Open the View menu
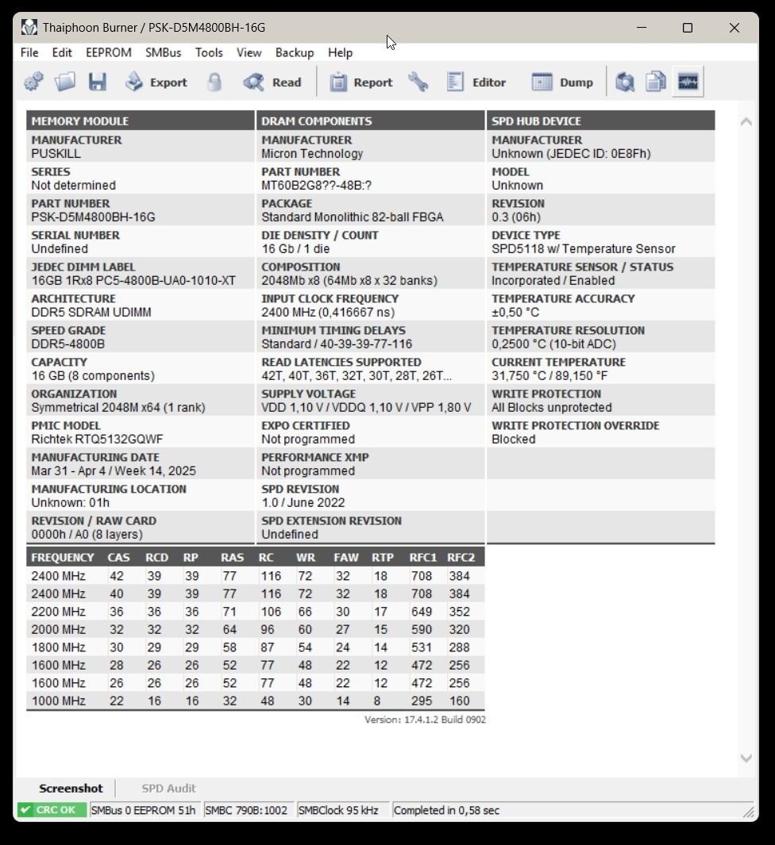The height and width of the screenshot is (845, 775). pyautogui.click(x=249, y=52)
